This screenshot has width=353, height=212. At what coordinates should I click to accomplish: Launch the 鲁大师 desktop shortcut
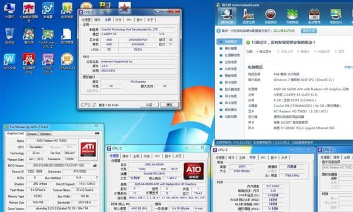29,35
